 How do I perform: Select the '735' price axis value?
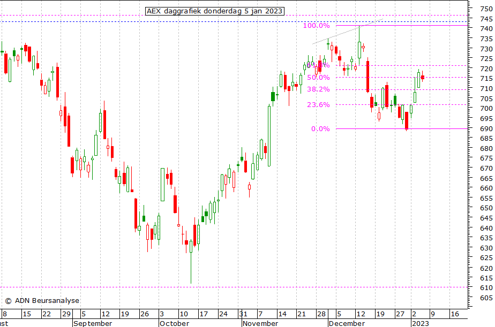(x=486, y=39)
